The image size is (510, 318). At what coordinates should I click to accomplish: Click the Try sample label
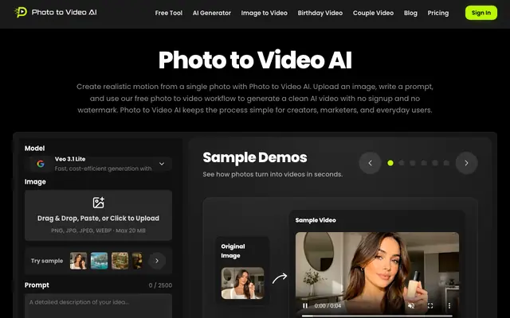[x=47, y=261]
